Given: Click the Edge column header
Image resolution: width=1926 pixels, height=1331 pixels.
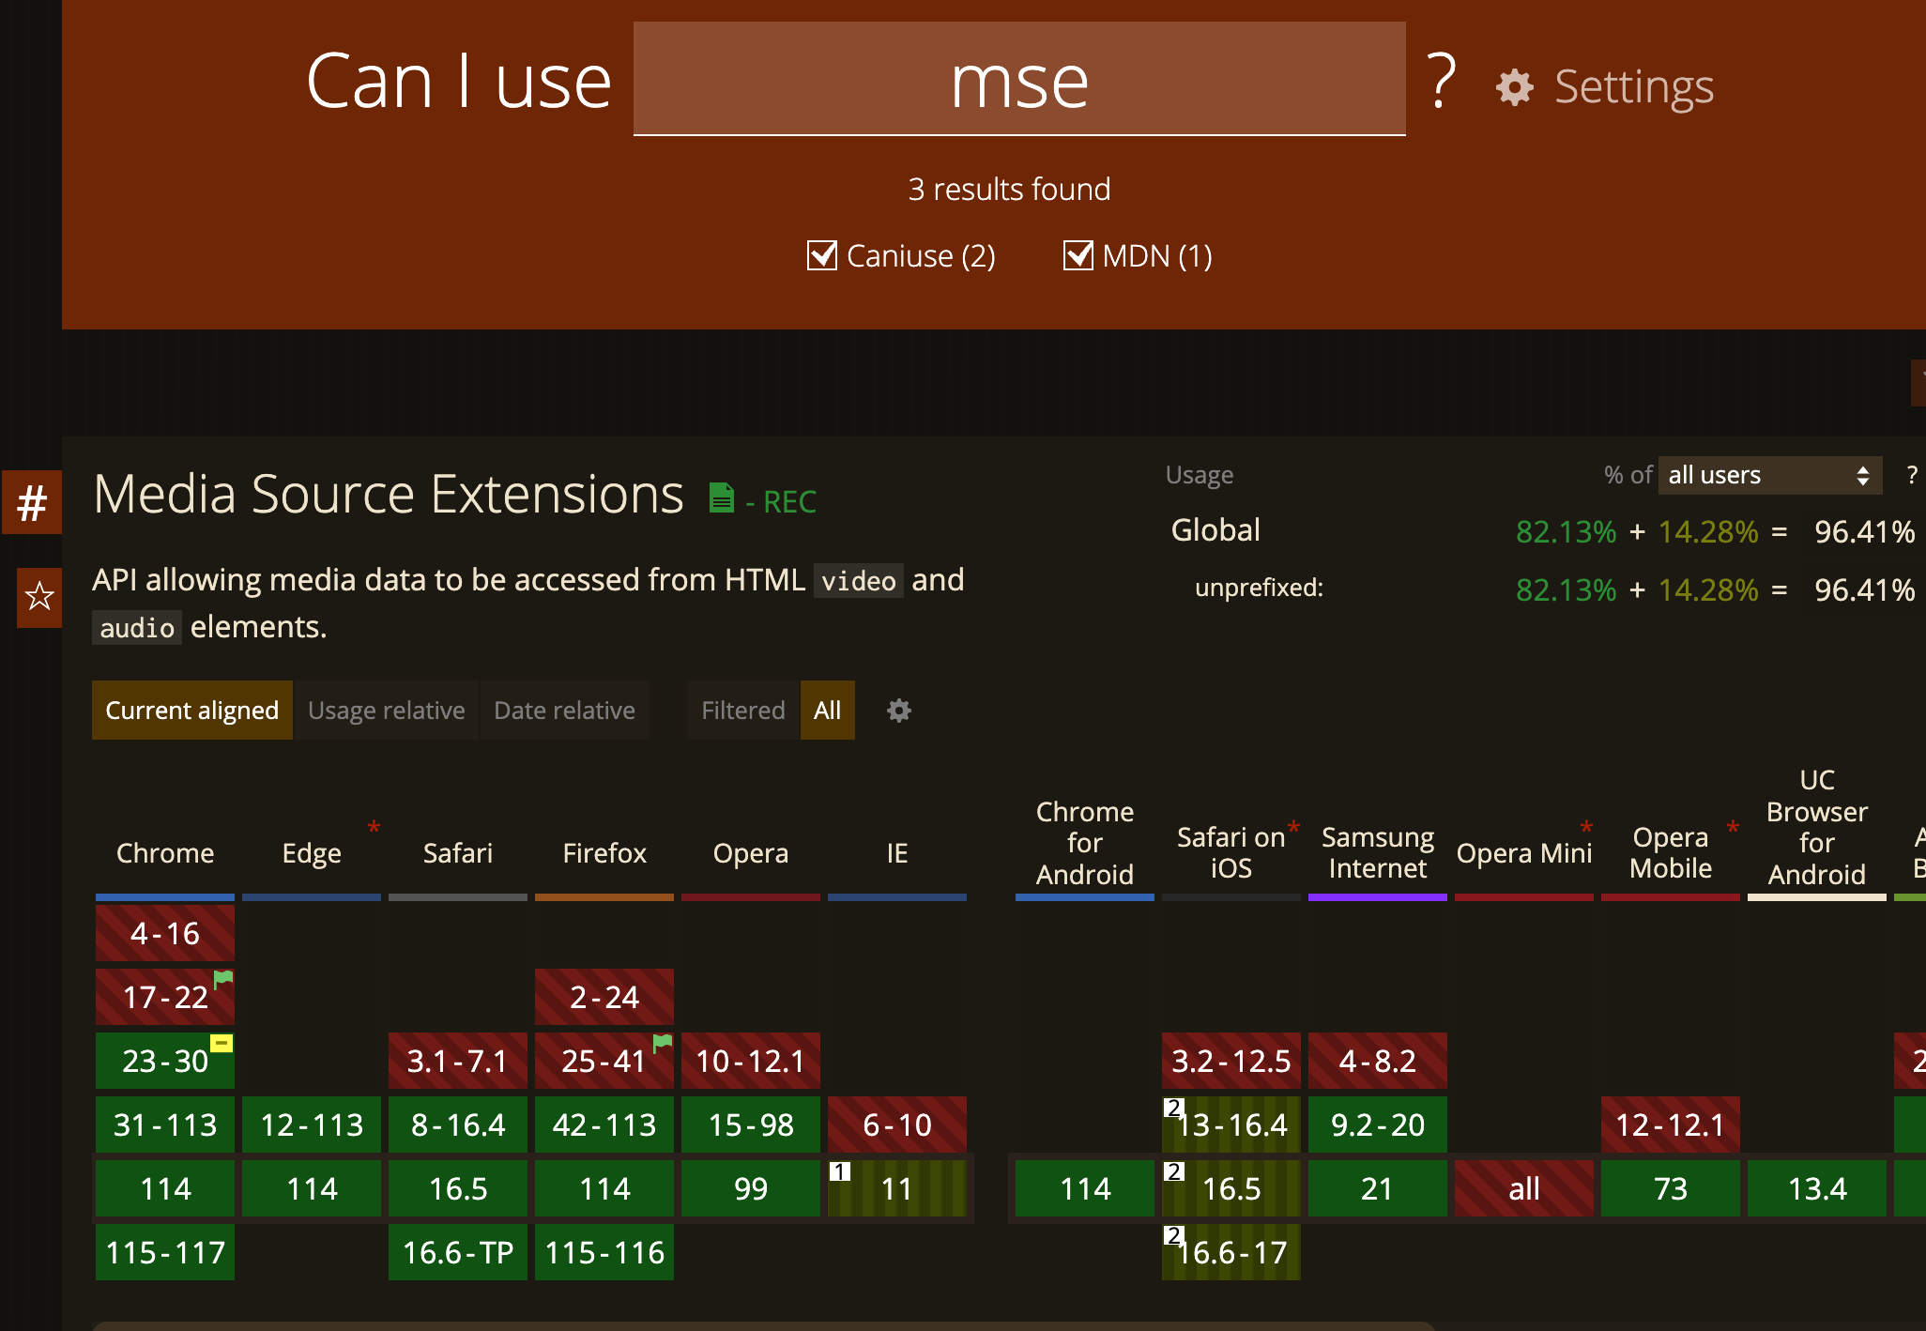Looking at the screenshot, I should coord(312,853).
